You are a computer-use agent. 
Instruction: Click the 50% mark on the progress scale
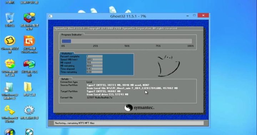coord(127,46)
